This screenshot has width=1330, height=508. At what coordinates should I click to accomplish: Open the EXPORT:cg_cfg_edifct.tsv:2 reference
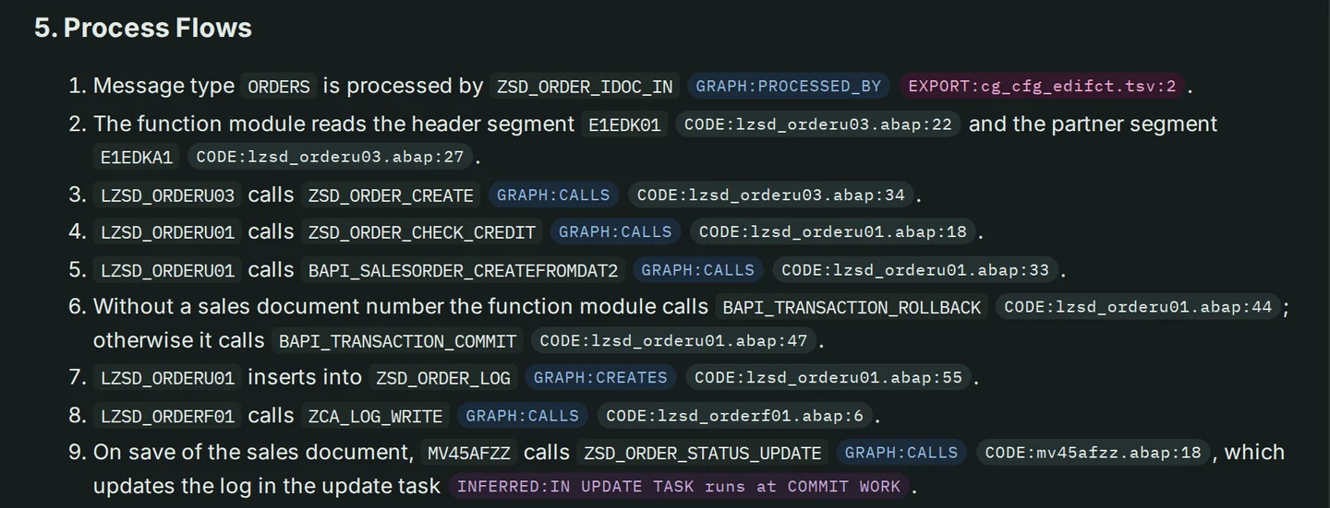point(1042,87)
